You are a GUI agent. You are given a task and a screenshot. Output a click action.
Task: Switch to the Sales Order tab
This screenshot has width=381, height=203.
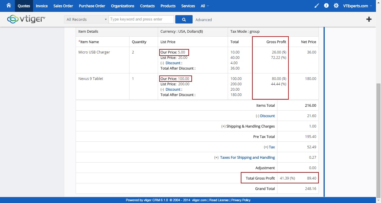click(63, 6)
